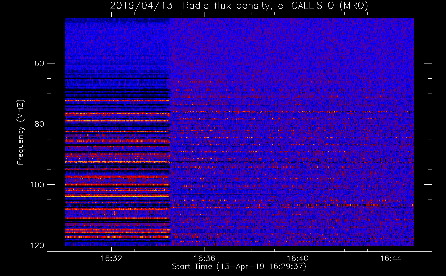
Task: Click the 80 frequency tick label
Action: 39,124
